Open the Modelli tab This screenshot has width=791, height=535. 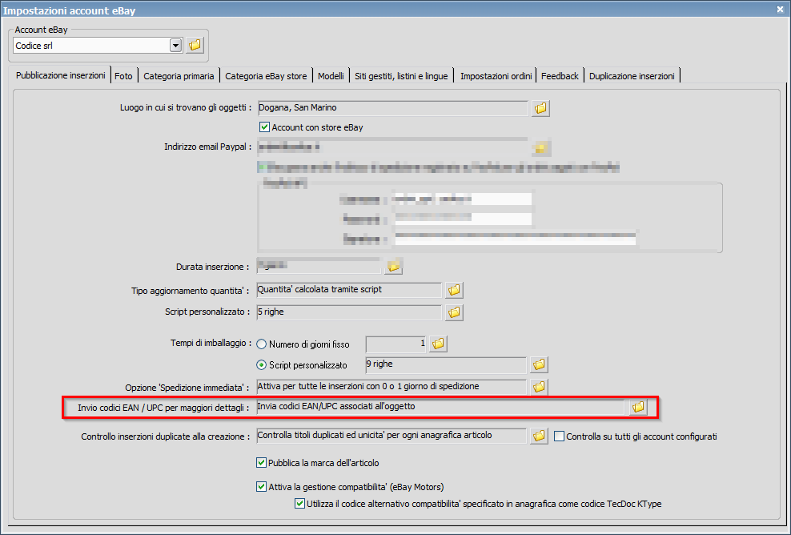[x=331, y=76]
